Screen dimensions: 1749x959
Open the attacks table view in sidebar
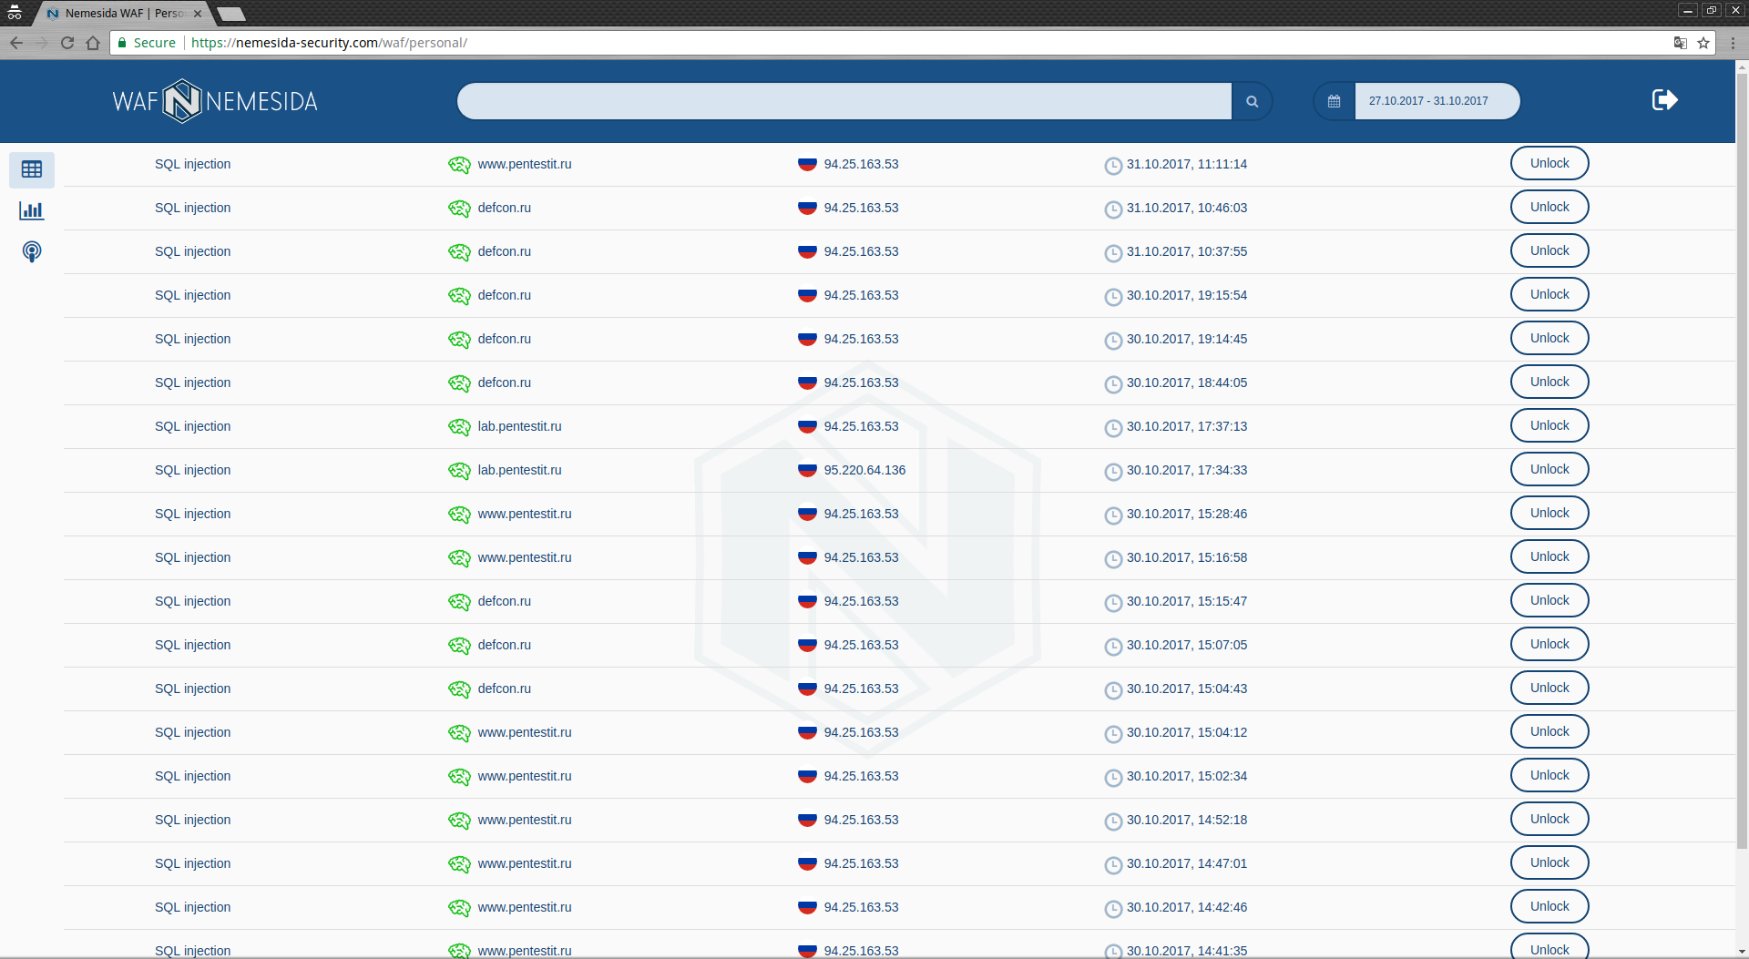(32, 169)
